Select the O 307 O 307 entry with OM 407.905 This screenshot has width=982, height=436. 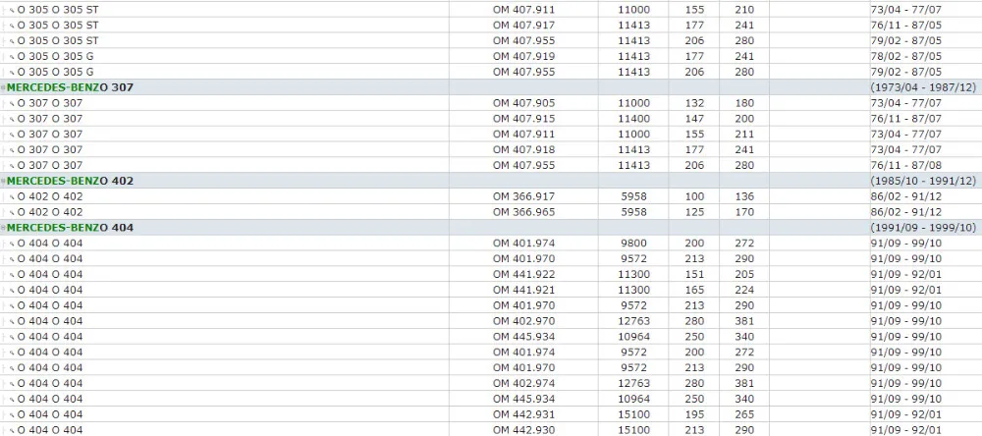pos(50,103)
